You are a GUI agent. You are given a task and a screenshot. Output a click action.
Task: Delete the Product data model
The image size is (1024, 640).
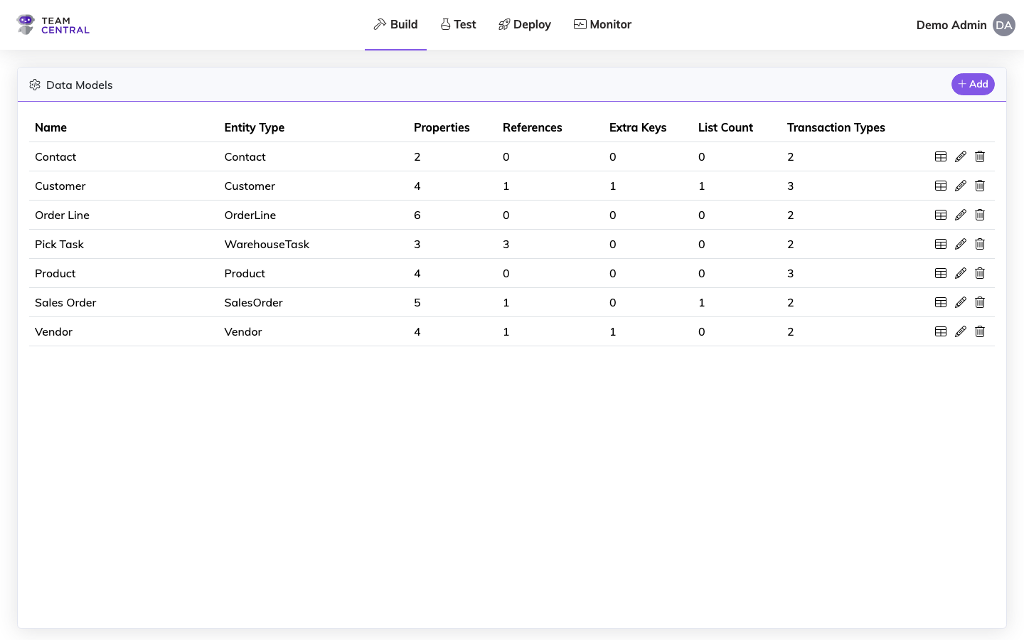(980, 273)
